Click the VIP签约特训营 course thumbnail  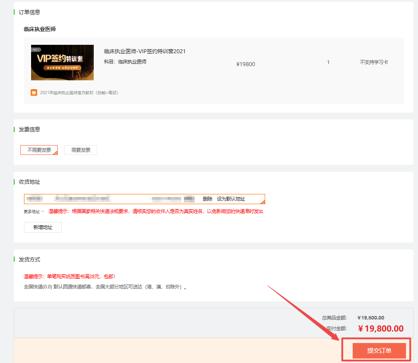click(x=62, y=63)
